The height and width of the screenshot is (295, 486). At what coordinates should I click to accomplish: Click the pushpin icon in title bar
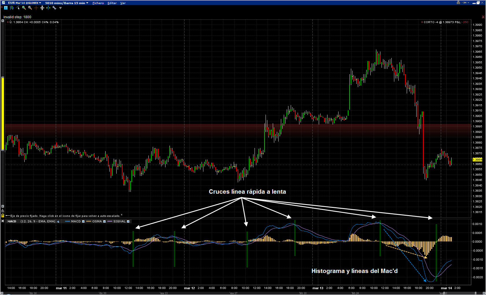click(x=465, y=3)
